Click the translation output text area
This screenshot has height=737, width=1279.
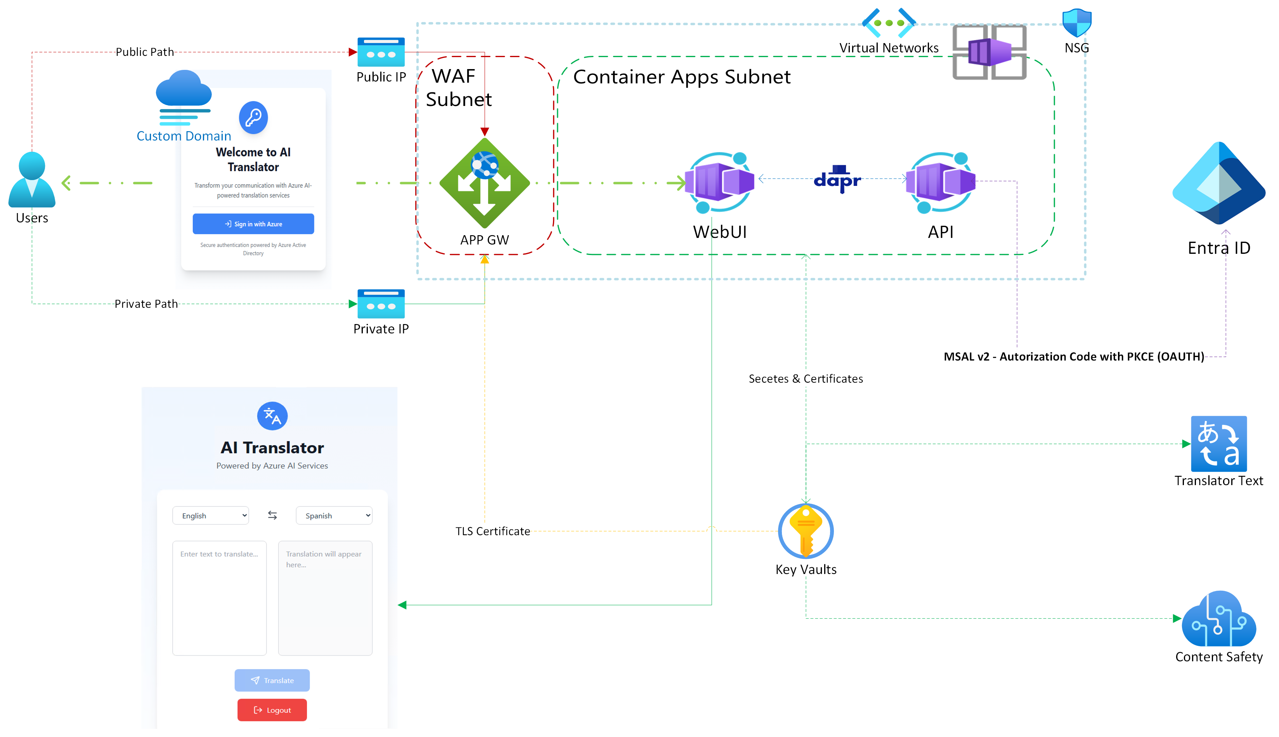325,598
